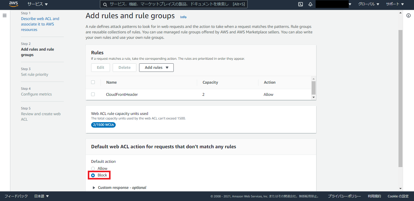Check the CloudFrontHeader rule checkbox
414x201 pixels.
(93, 94)
